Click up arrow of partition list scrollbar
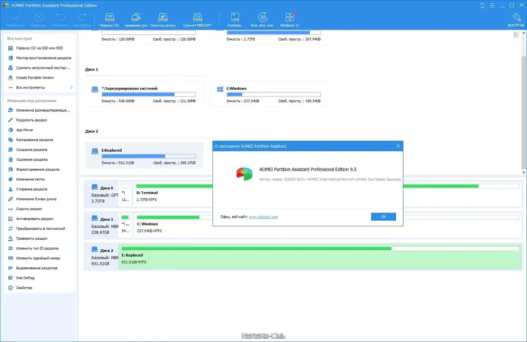The height and width of the screenshot is (342, 527). [x=524, y=33]
